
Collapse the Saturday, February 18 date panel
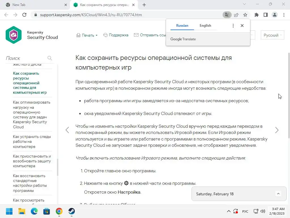pyautogui.click(x=278, y=194)
